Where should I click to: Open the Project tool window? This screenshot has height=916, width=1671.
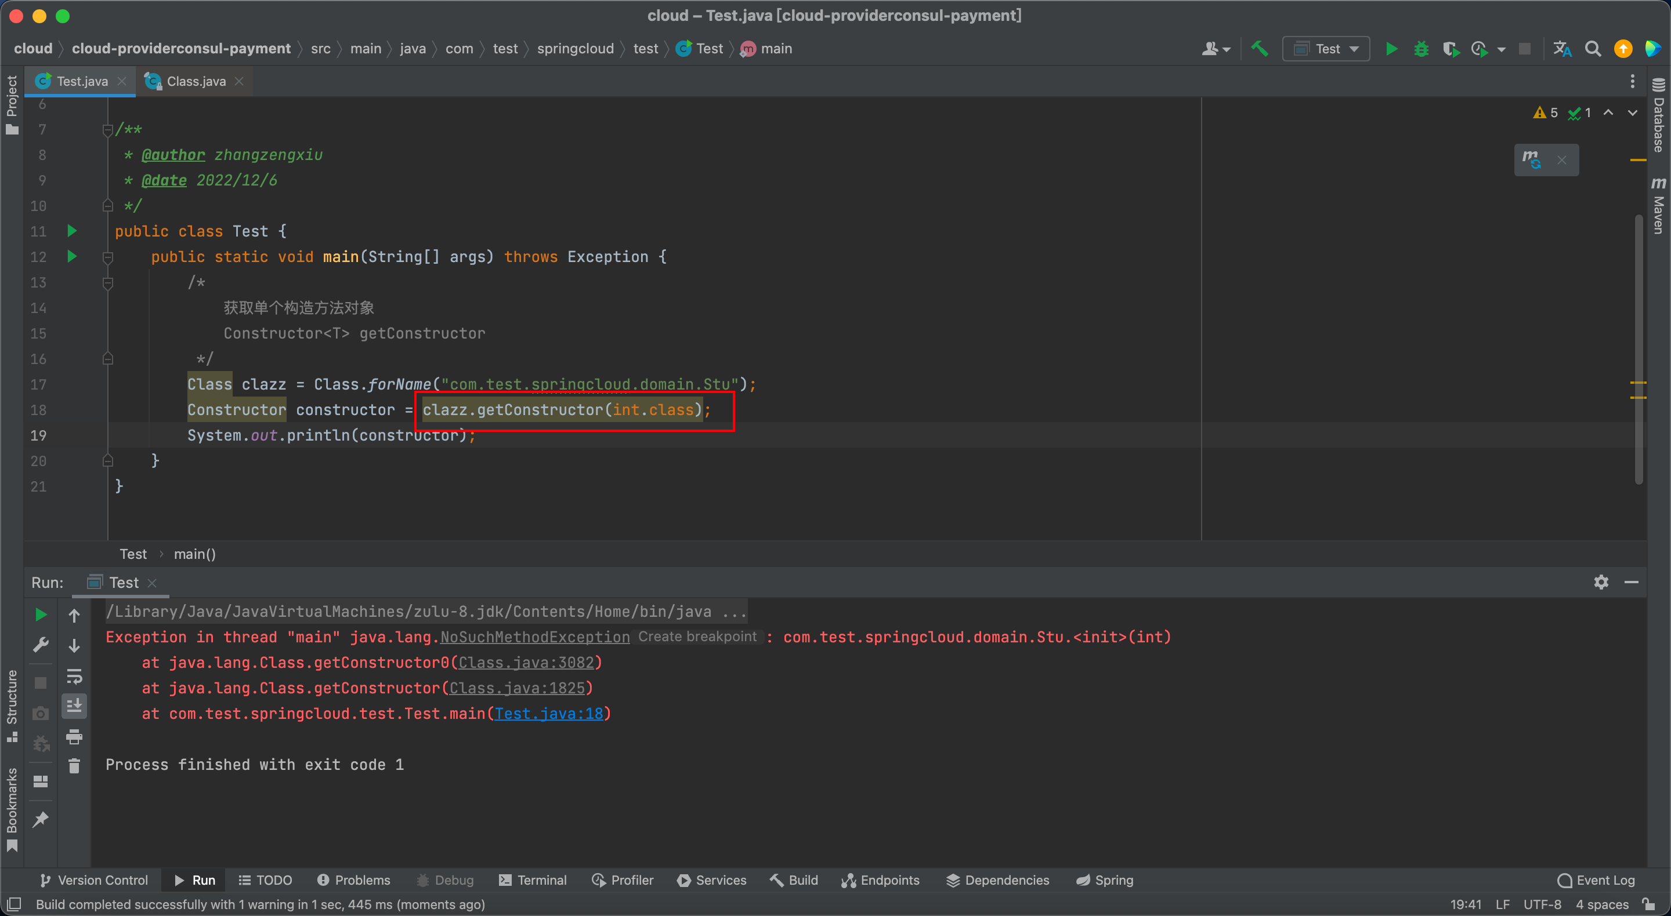coord(12,105)
